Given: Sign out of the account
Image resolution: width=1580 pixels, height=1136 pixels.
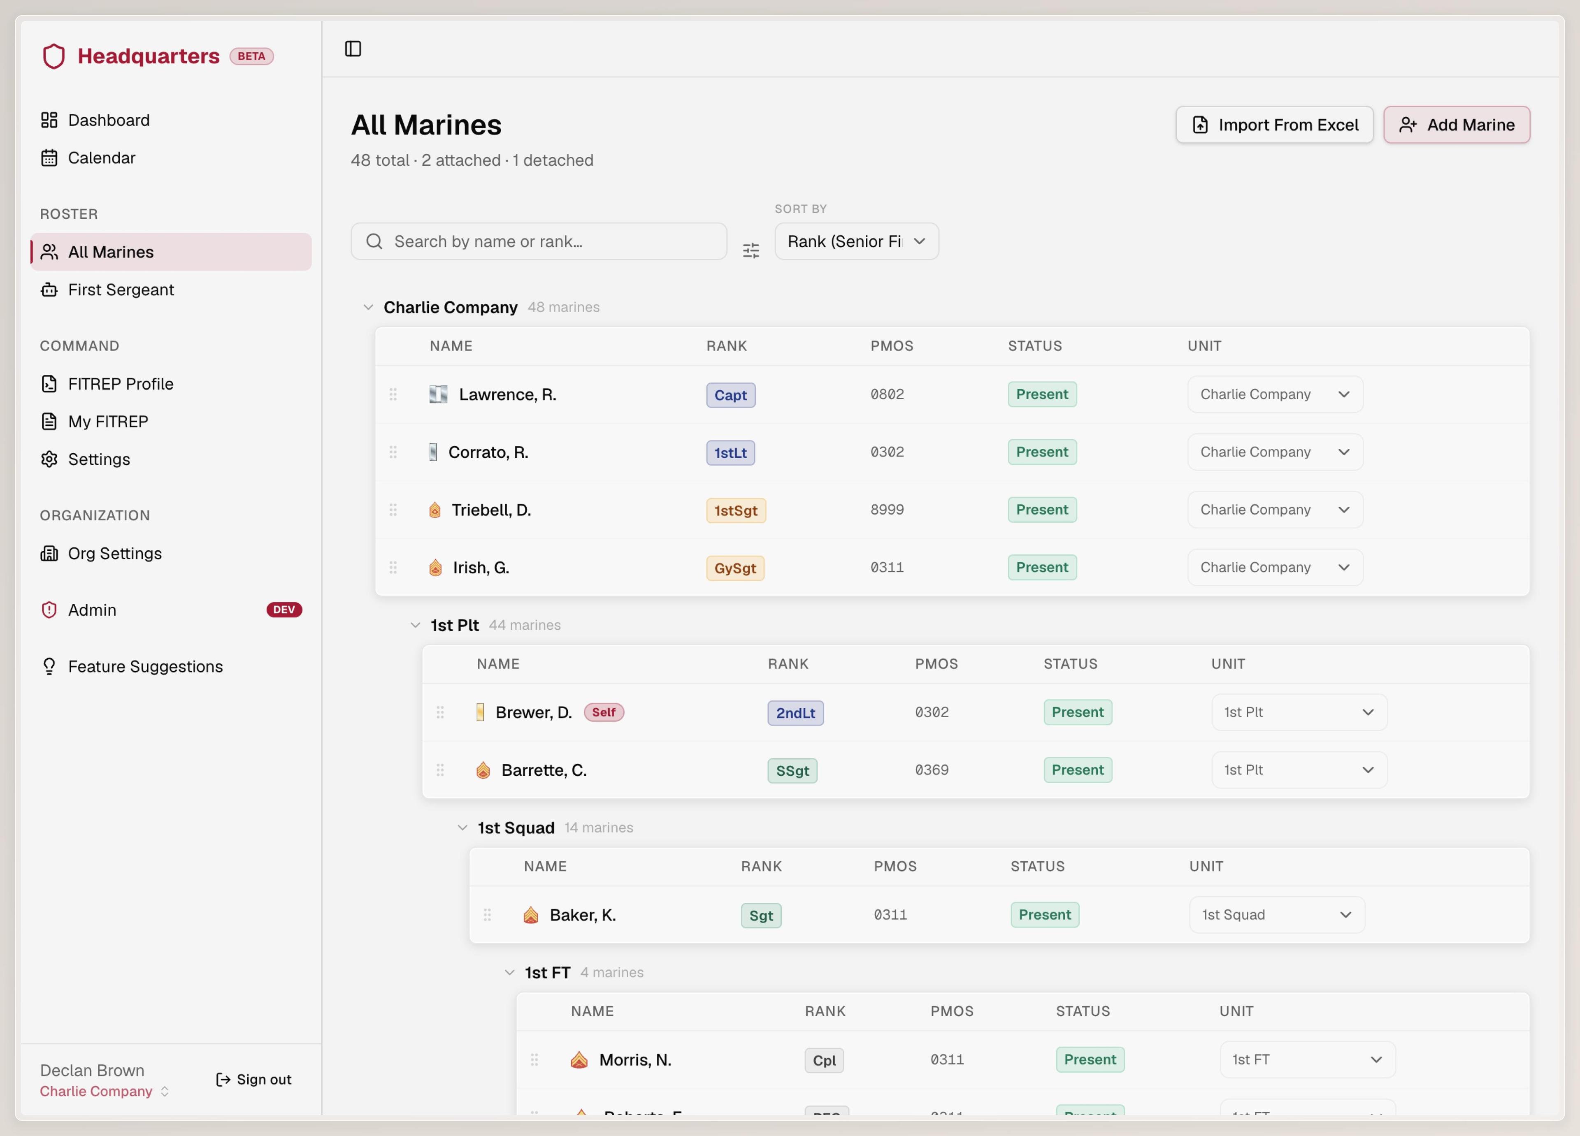Looking at the screenshot, I should tap(253, 1079).
